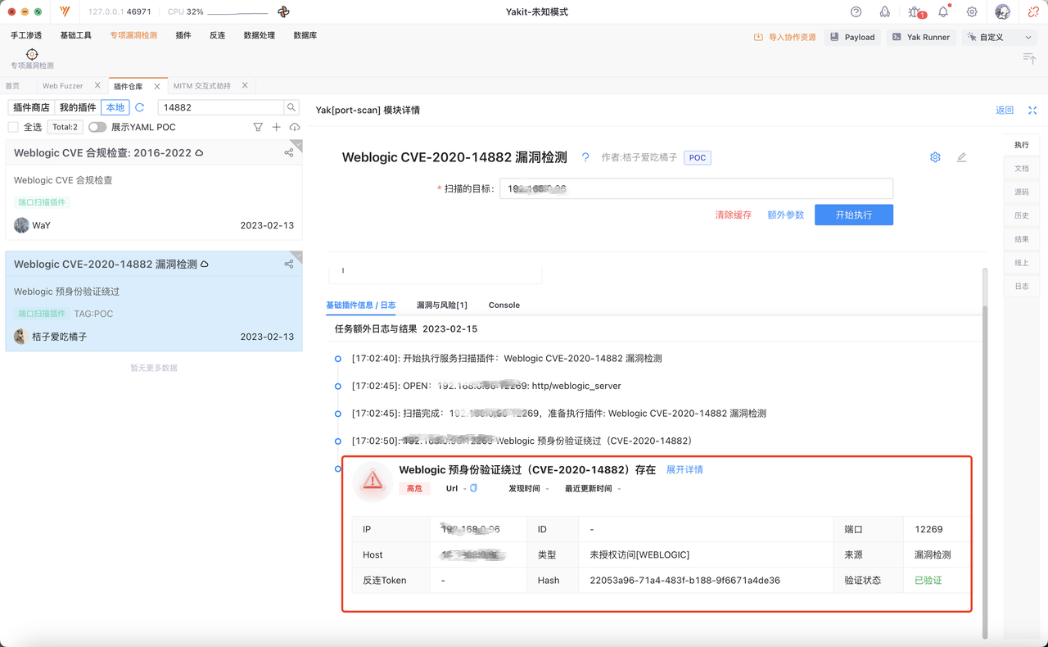This screenshot has height=647, width=1048.
Task: Open the plugin filter funnel icon
Action: pos(258,127)
